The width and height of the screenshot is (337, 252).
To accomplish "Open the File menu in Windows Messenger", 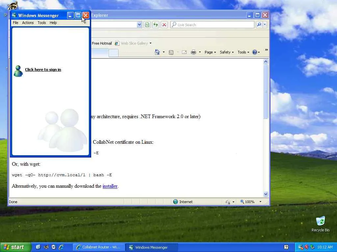I will pos(15,23).
